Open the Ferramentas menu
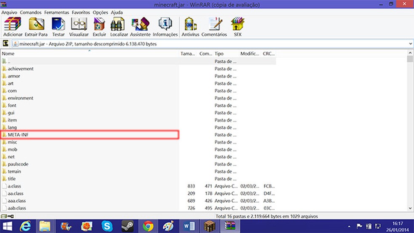The height and width of the screenshot is (233, 414). [56, 12]
